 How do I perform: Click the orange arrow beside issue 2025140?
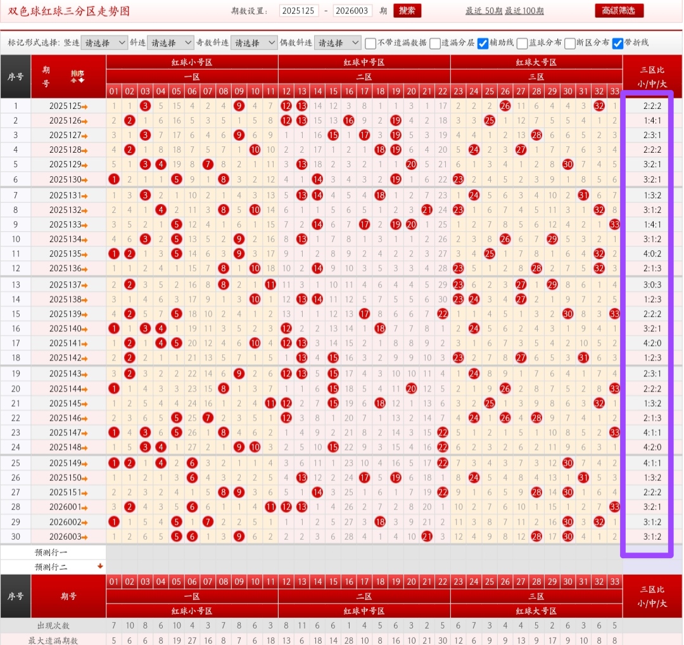click(85, 329)
